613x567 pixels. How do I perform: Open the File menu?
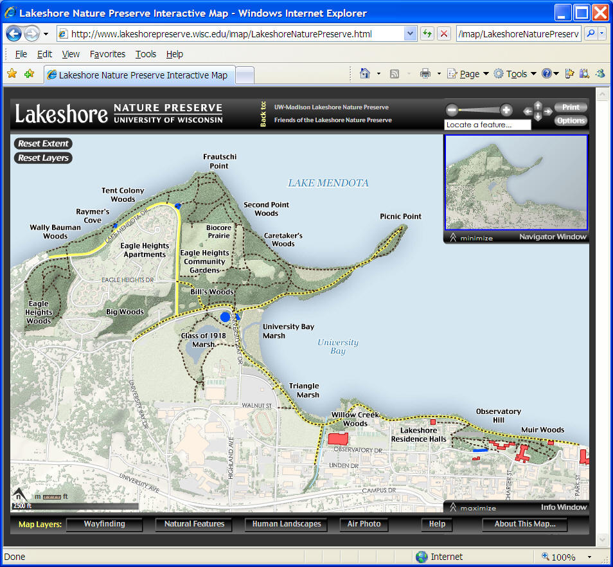[21, 54]
